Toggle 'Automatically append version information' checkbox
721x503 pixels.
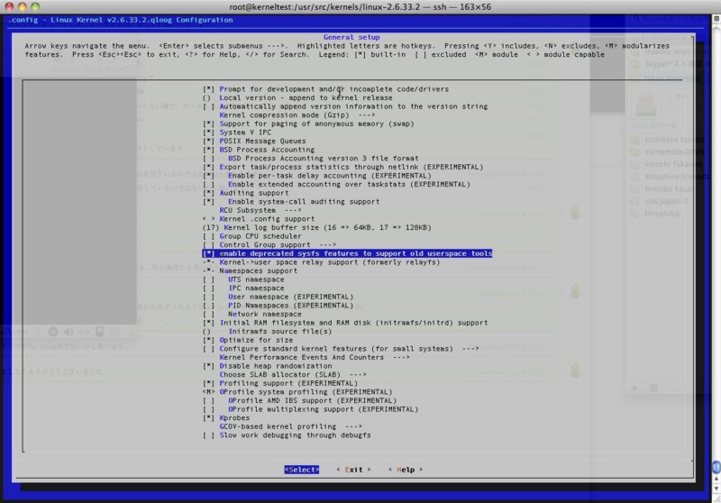pos(208,106)
